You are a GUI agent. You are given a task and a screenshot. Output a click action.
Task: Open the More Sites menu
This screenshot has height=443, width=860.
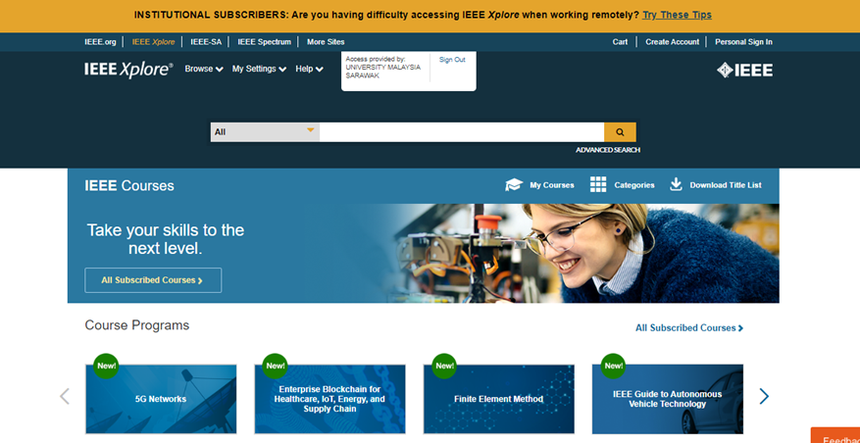point(326,42)
